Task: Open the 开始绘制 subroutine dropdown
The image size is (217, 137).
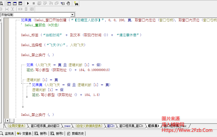Action: [72, 15]
